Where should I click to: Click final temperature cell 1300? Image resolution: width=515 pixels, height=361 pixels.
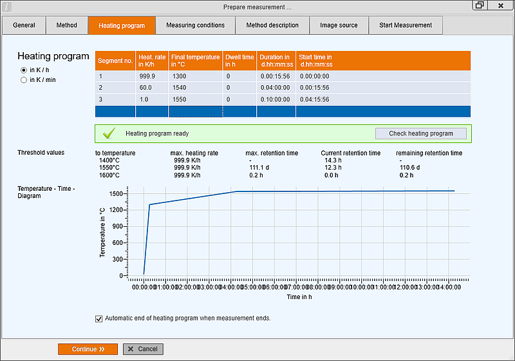(196, 76)
